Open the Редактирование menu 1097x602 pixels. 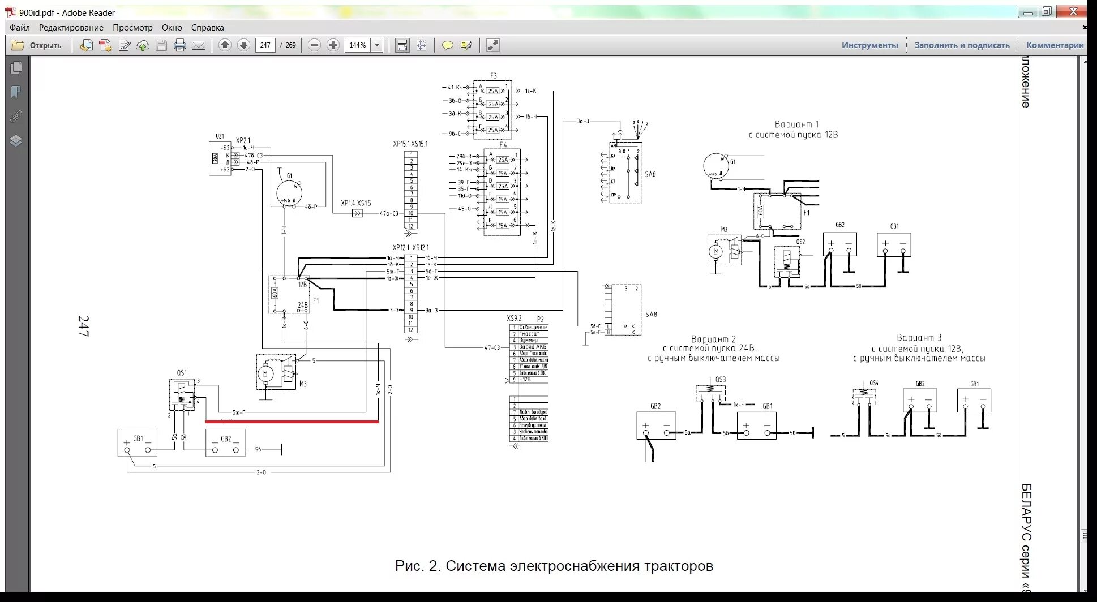[71, 27]
